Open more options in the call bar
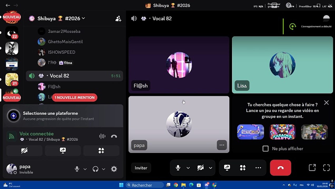The image size is (335, 189). click(258, 168)
